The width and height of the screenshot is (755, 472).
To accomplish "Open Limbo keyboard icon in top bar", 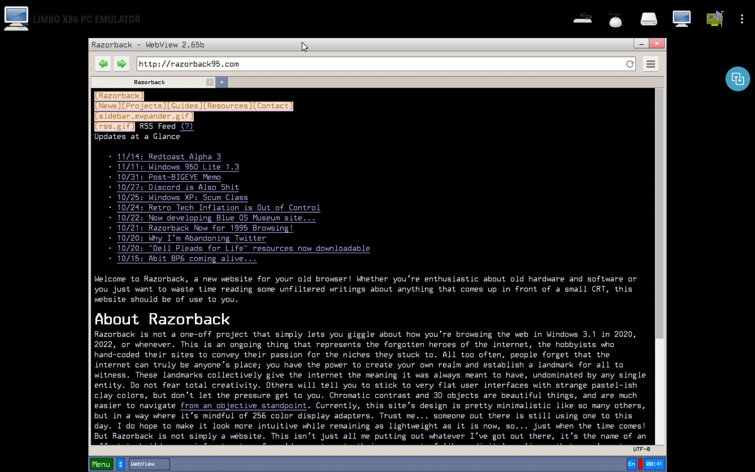I will [582, 18].
